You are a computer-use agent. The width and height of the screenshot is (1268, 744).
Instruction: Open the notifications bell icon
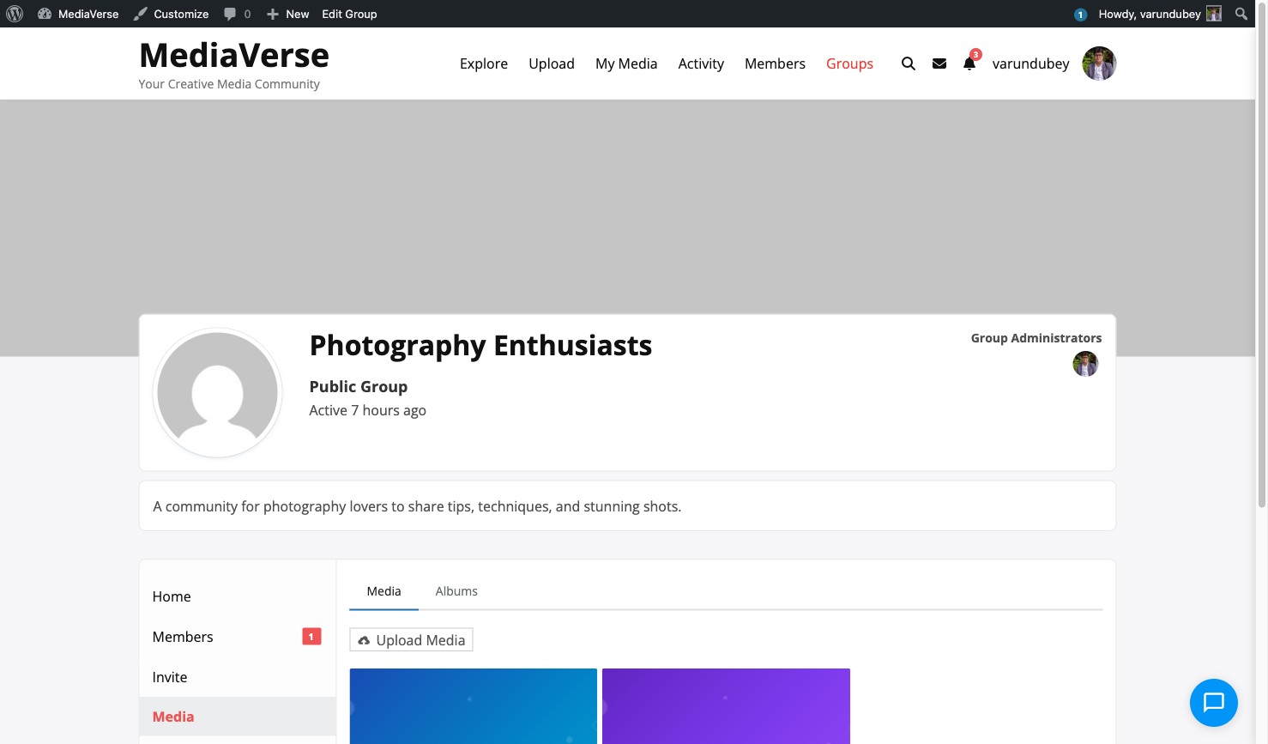(969, 64)
